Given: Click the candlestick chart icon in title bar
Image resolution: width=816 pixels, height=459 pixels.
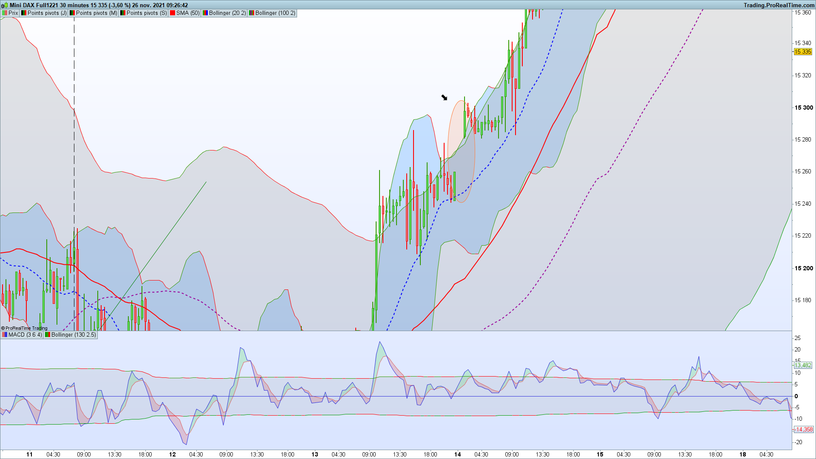Looking at the screenshot, I should point(5,5).
